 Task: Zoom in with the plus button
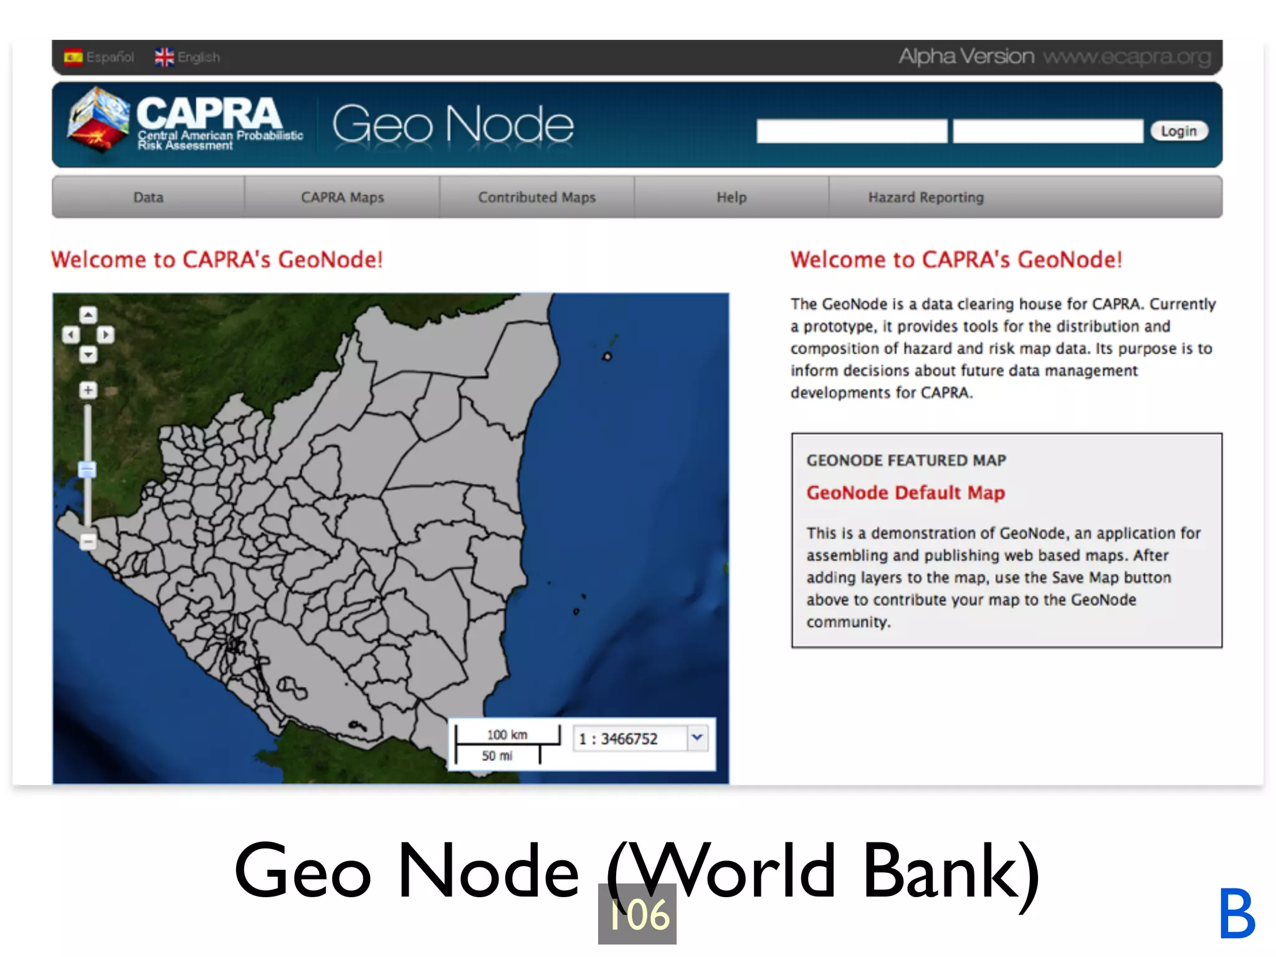88,390
